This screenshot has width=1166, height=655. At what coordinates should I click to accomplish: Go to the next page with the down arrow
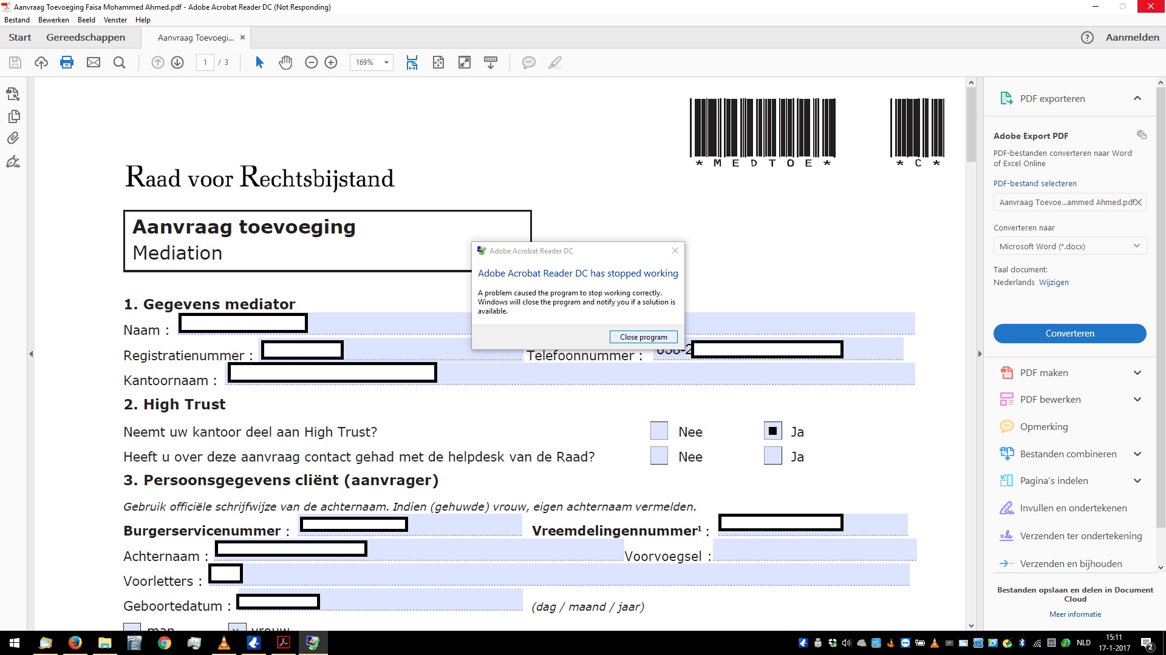tap(177, 62)
